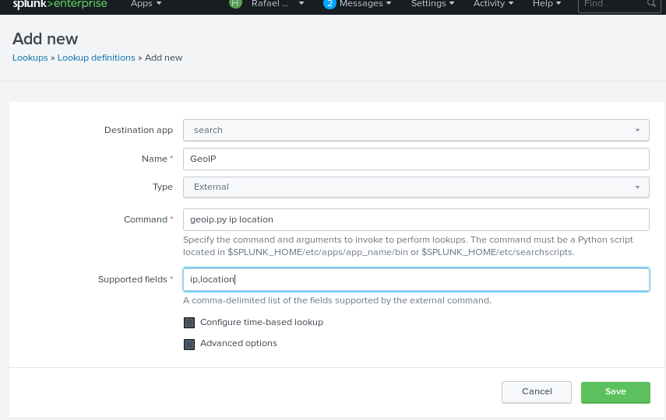The image size is (666, 420).
Task: Click the Messages count badge
Action: tap(329, 4)
